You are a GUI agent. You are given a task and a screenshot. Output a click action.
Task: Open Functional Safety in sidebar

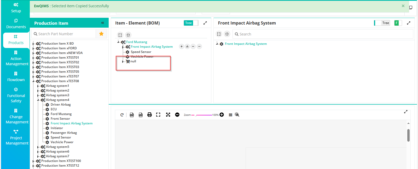16,95
